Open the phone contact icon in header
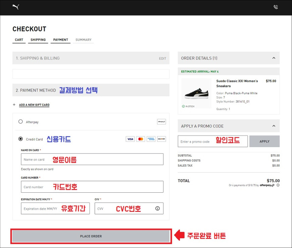Image resolution: width=292 pixels, height=248 pixels. pos(276,7)
